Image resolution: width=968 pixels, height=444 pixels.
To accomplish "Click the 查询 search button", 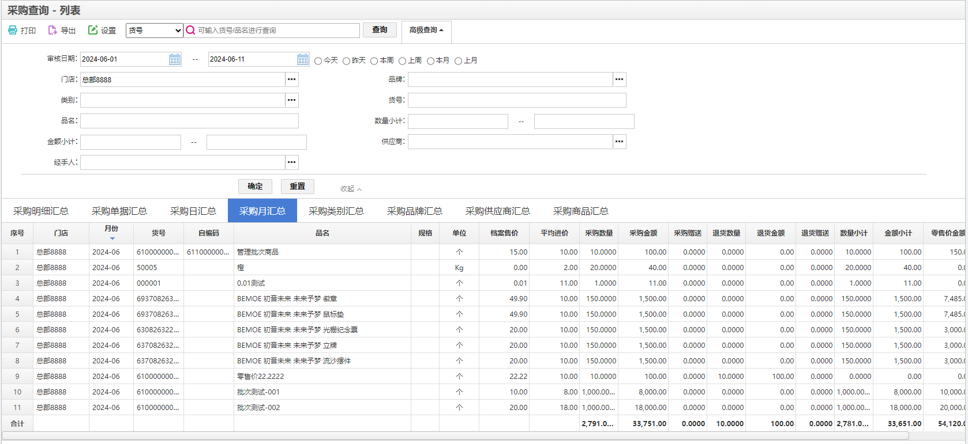I will [x=380, y=30].
